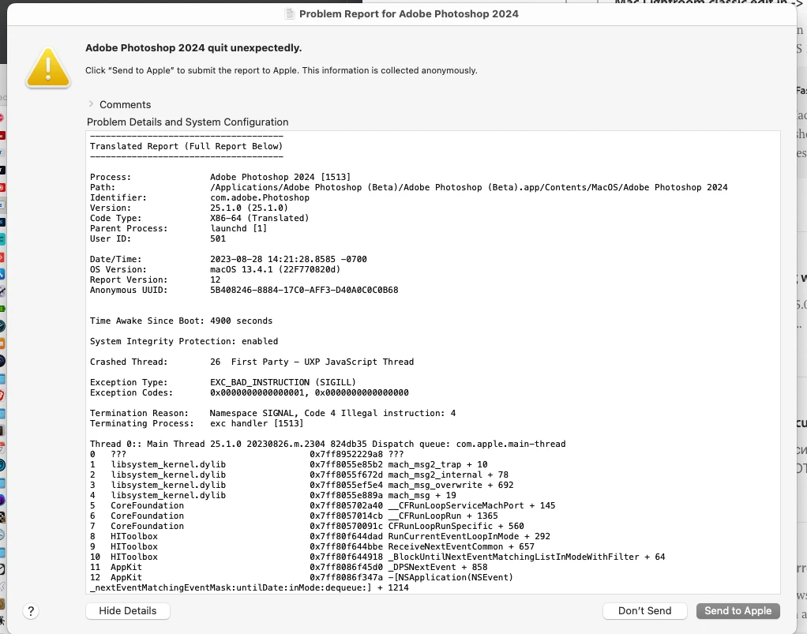Click the "ReceiveNextEventCommon + 657" frame
The image size is (807, 634).
tap(313, 547)
